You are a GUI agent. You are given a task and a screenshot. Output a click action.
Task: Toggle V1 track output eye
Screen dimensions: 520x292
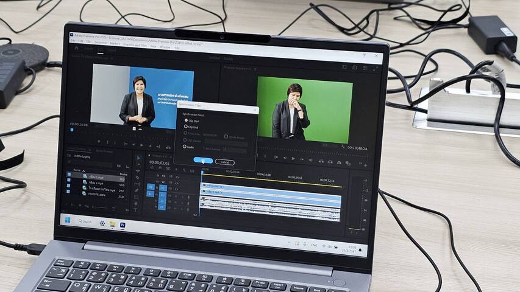(x=176, y=189)
